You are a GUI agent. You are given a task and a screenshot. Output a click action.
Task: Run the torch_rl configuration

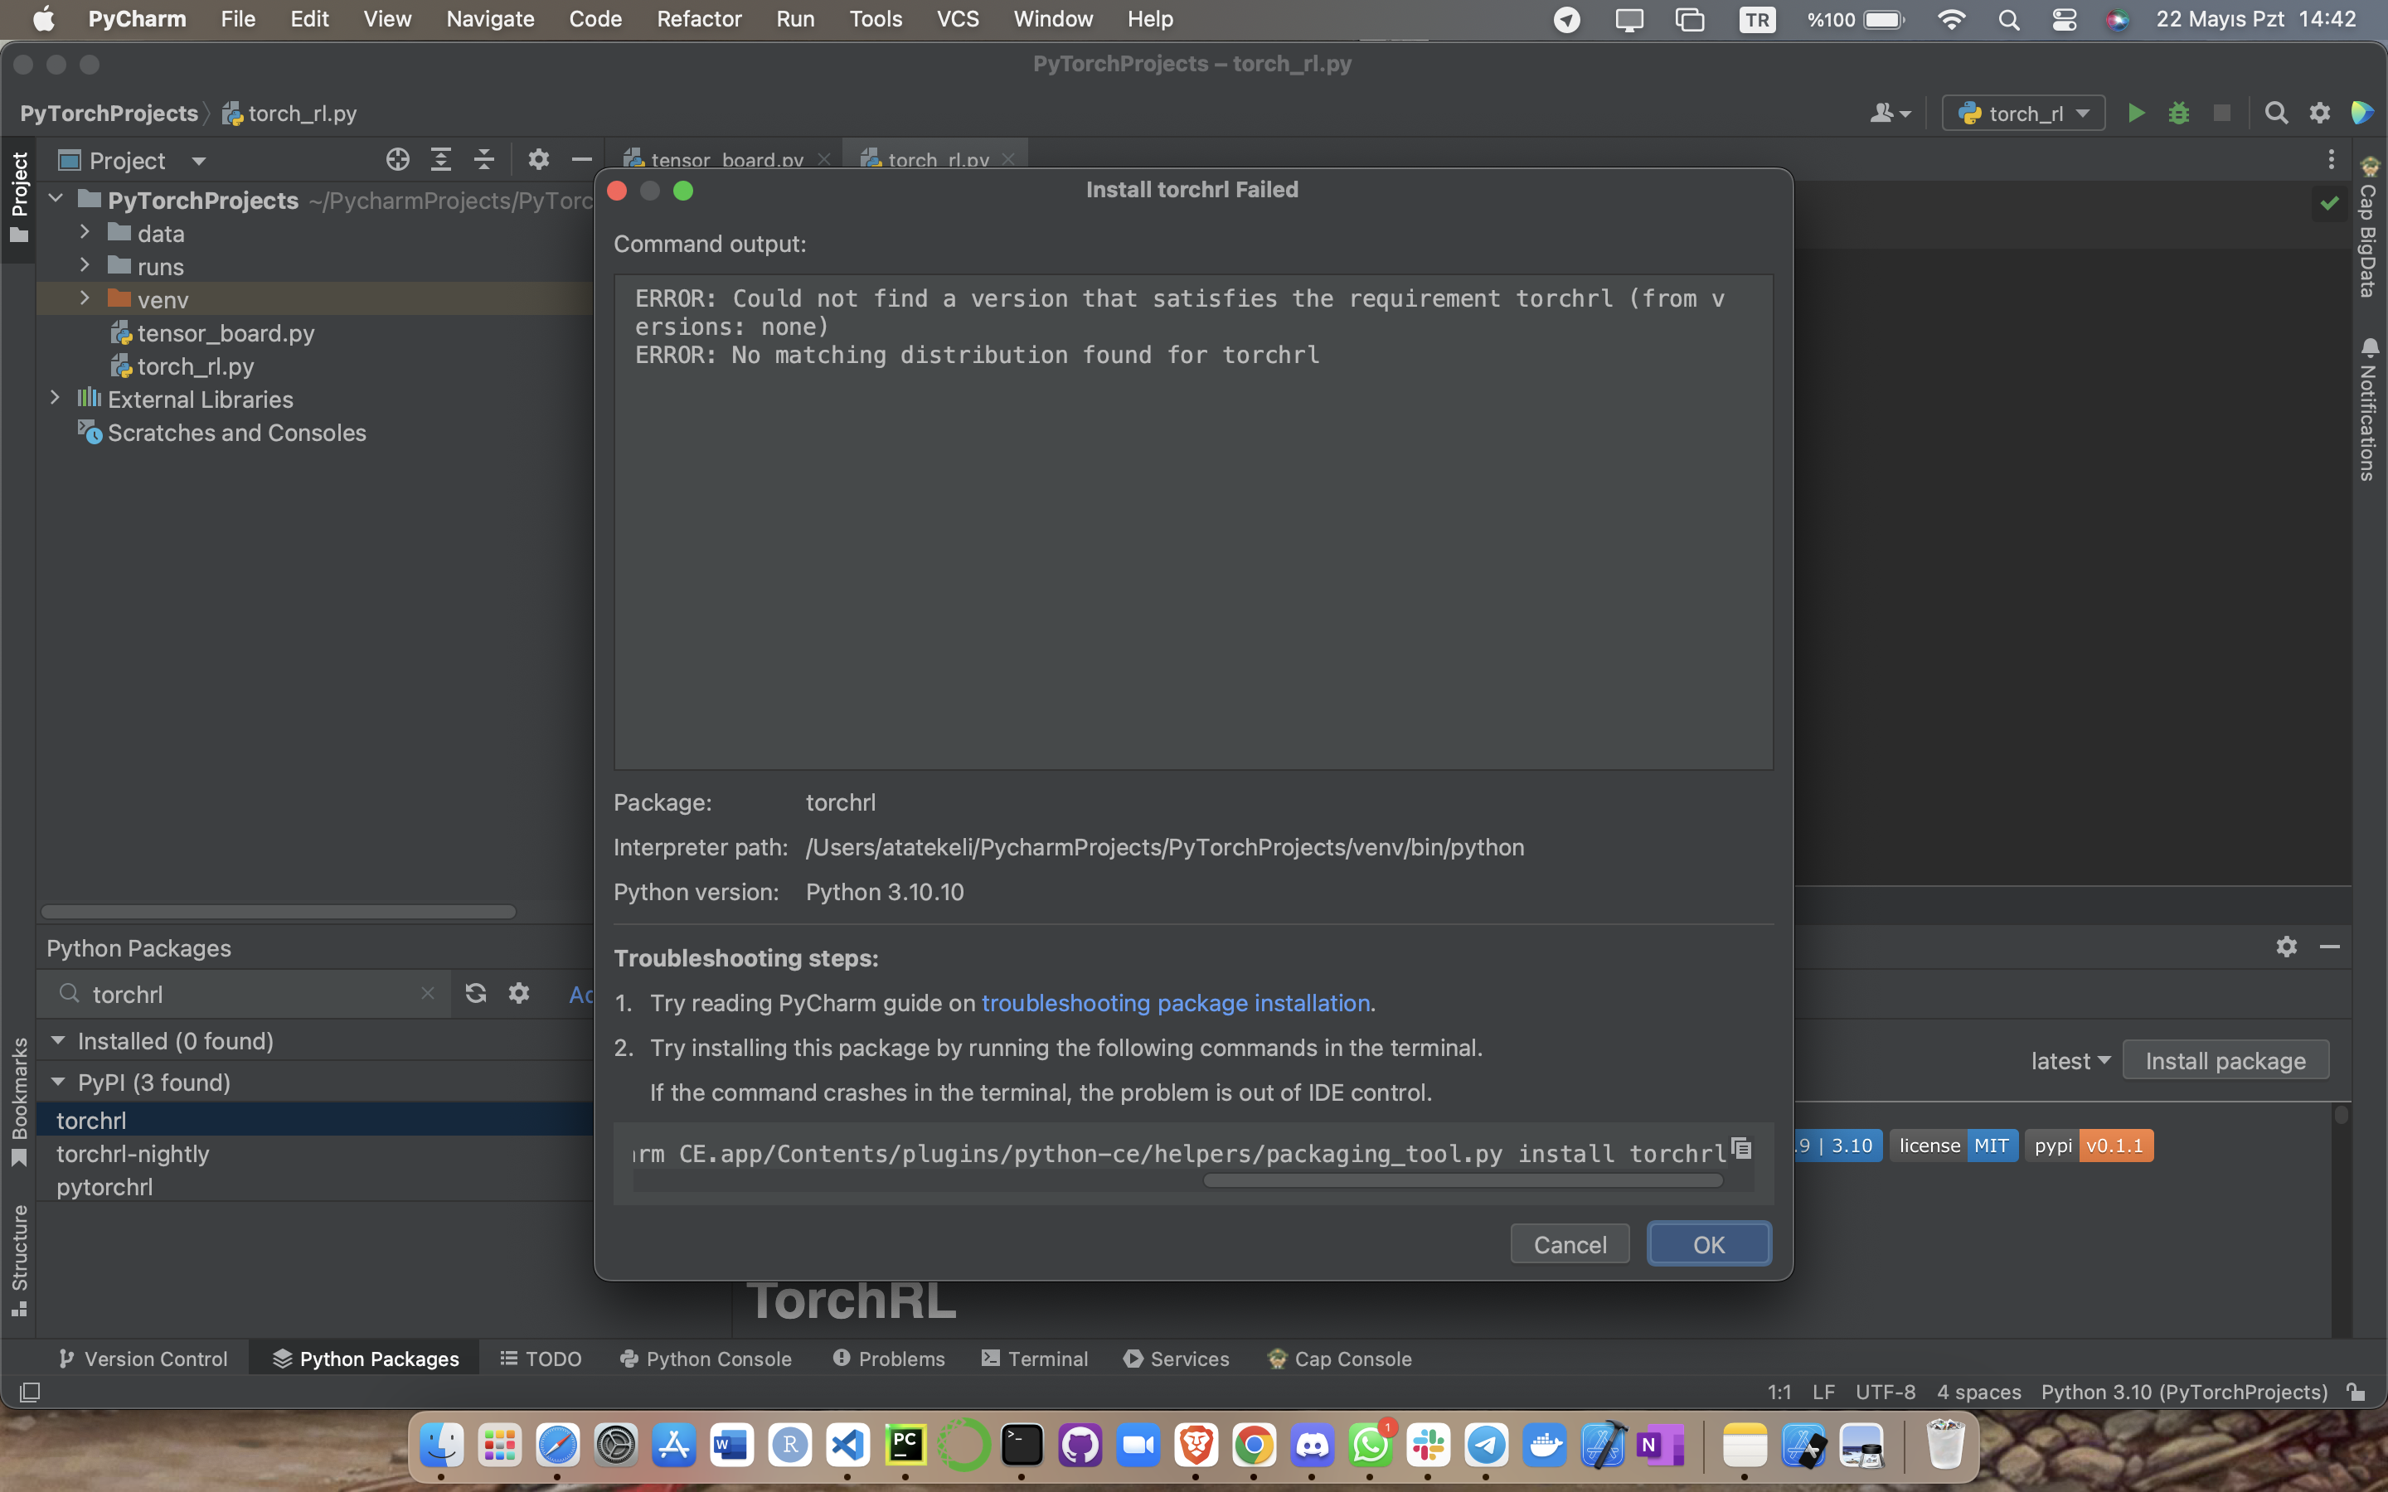click(2135, 113)
